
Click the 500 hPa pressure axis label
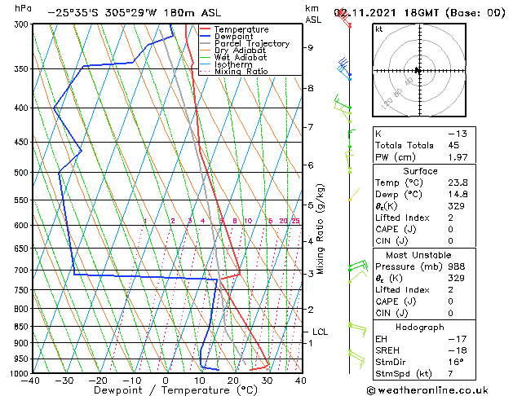[22, 173]
